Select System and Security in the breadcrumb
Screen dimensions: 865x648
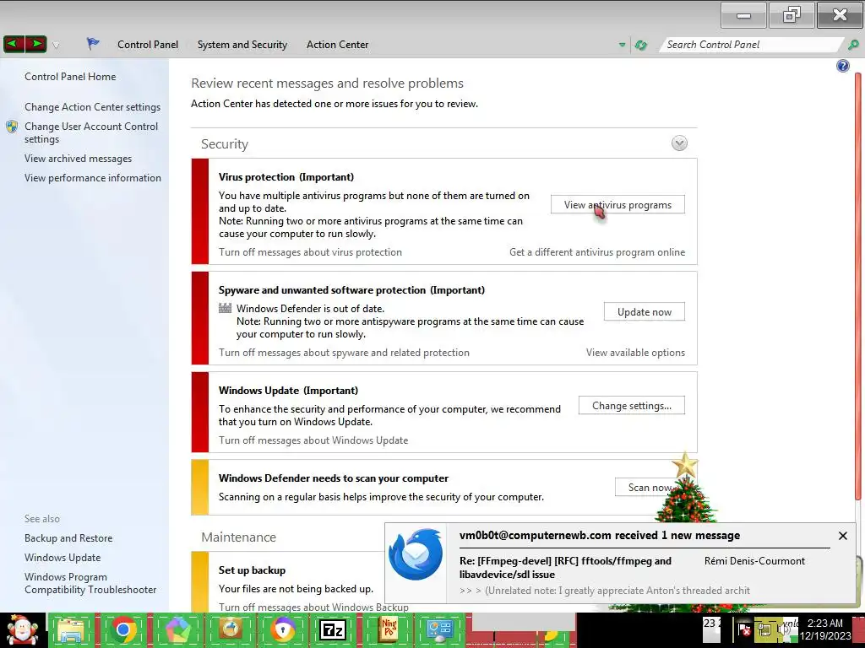(242, 45)
